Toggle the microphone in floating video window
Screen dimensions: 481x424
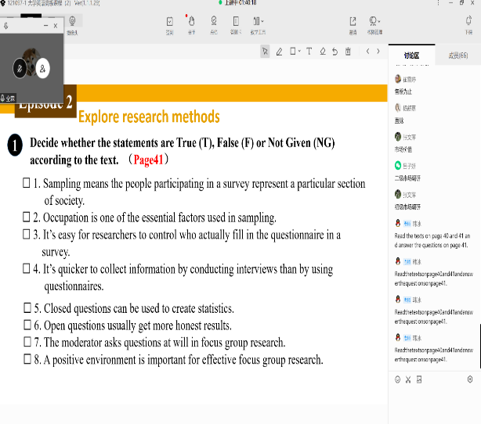coord(20,68)
